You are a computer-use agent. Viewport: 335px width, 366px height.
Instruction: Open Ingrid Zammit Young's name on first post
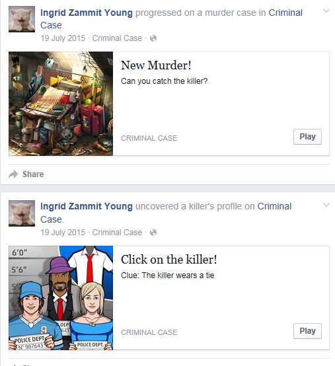point(87,13)
